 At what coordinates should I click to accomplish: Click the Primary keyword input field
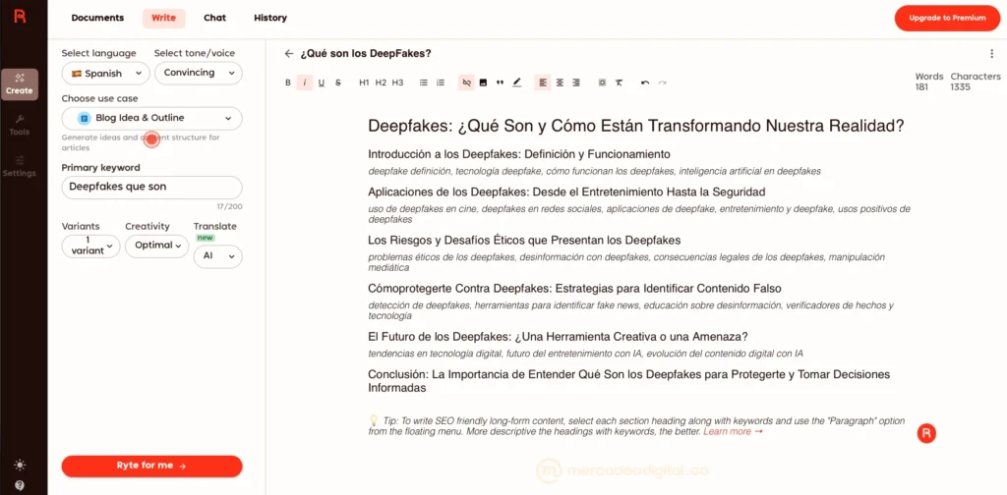pos(152,188)
